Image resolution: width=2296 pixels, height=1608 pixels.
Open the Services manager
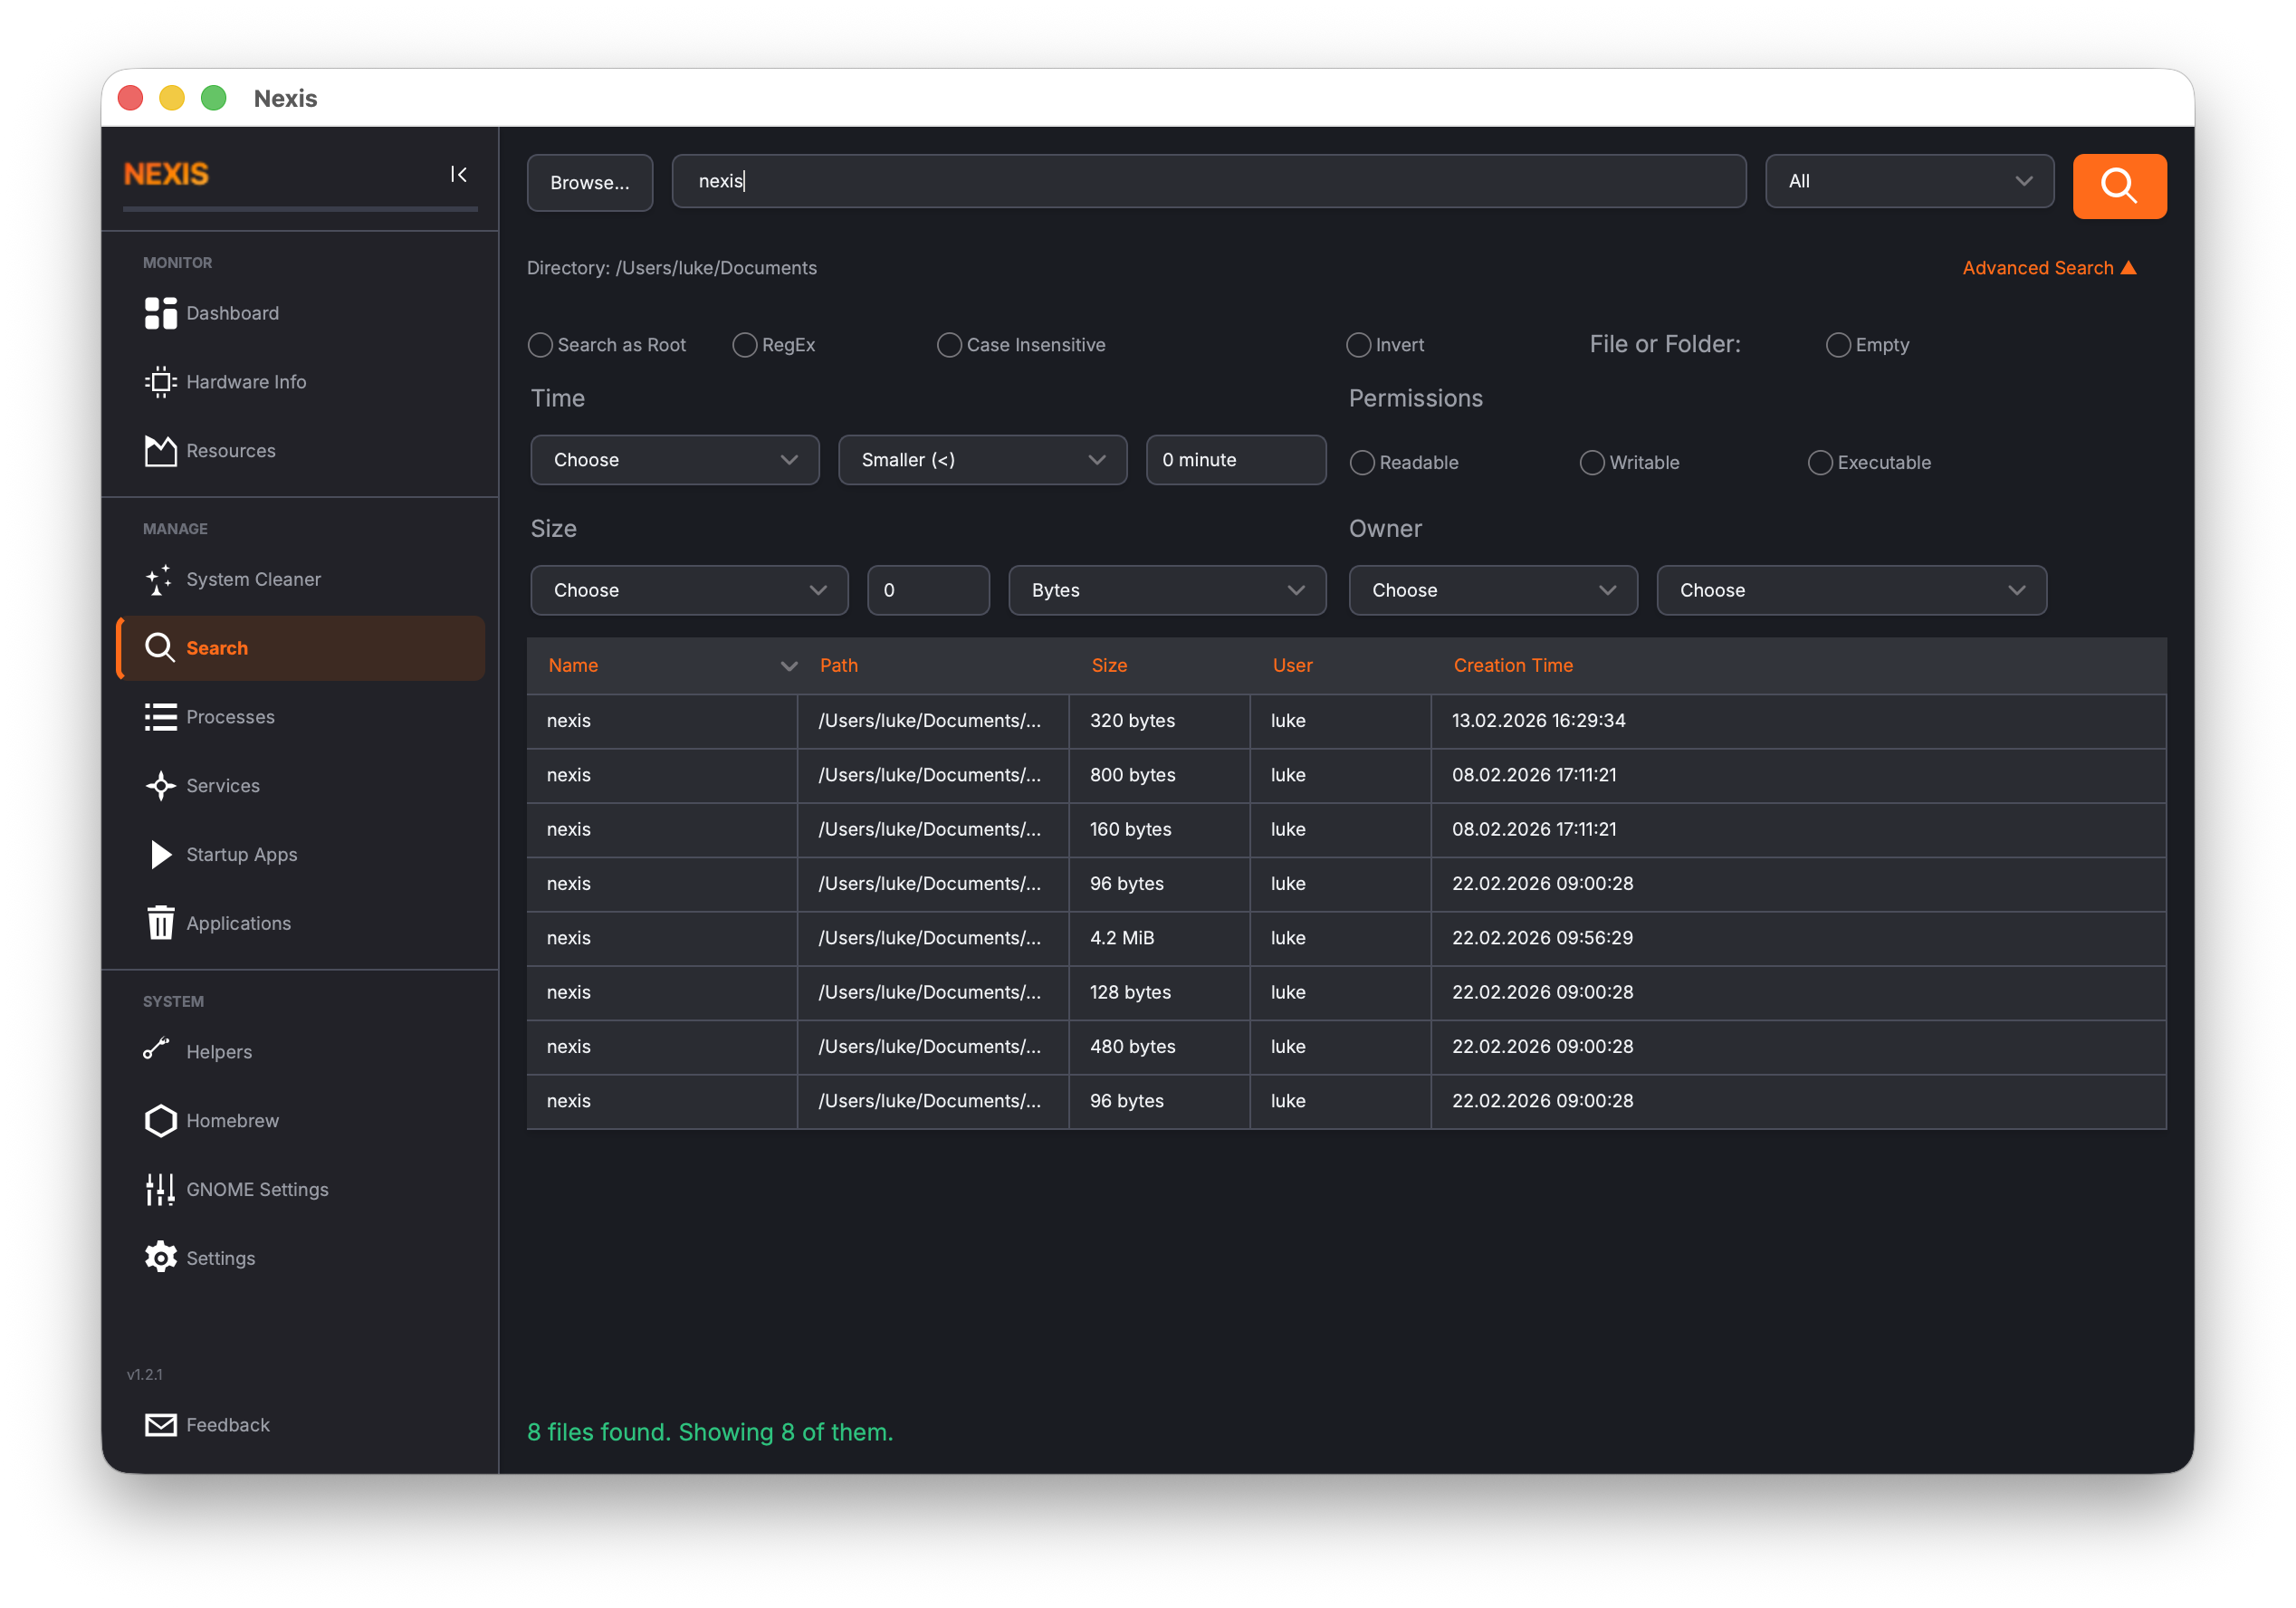point(222,785)
